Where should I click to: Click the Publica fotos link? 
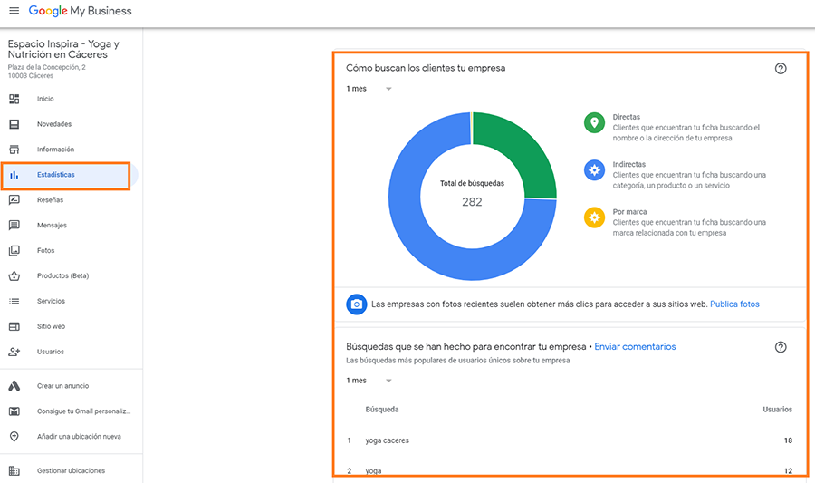click(734, 304)
